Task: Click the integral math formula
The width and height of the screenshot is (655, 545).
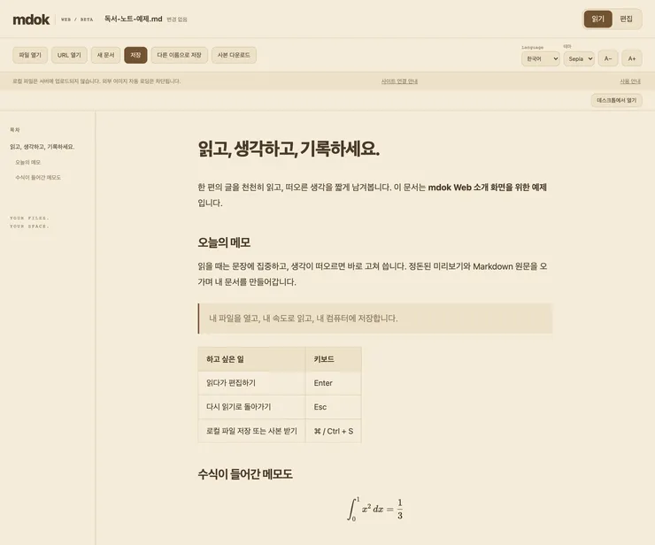Action: click(375, 509)
